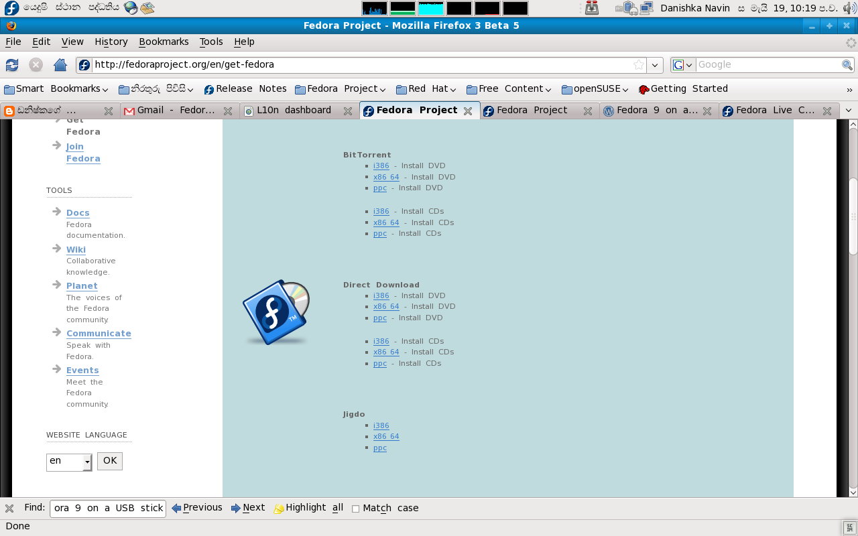Open the File menu

13,42
